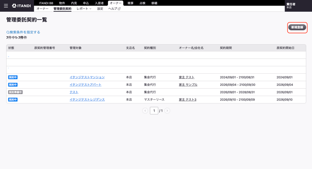Open the 設定 submenu item
The height and width of the screenshot is (169, 312).
coord(100,9)
